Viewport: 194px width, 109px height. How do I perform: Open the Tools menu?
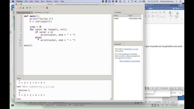(56, 1)
